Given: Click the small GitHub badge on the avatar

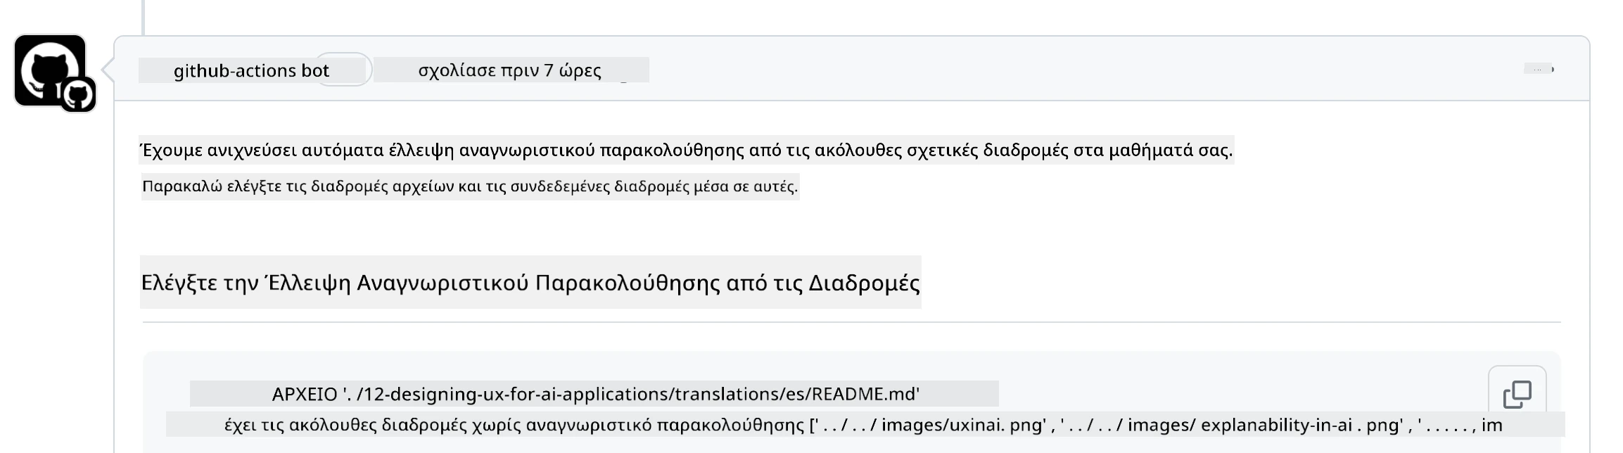Looking at the screenshot, I should [x=78, y=94].
